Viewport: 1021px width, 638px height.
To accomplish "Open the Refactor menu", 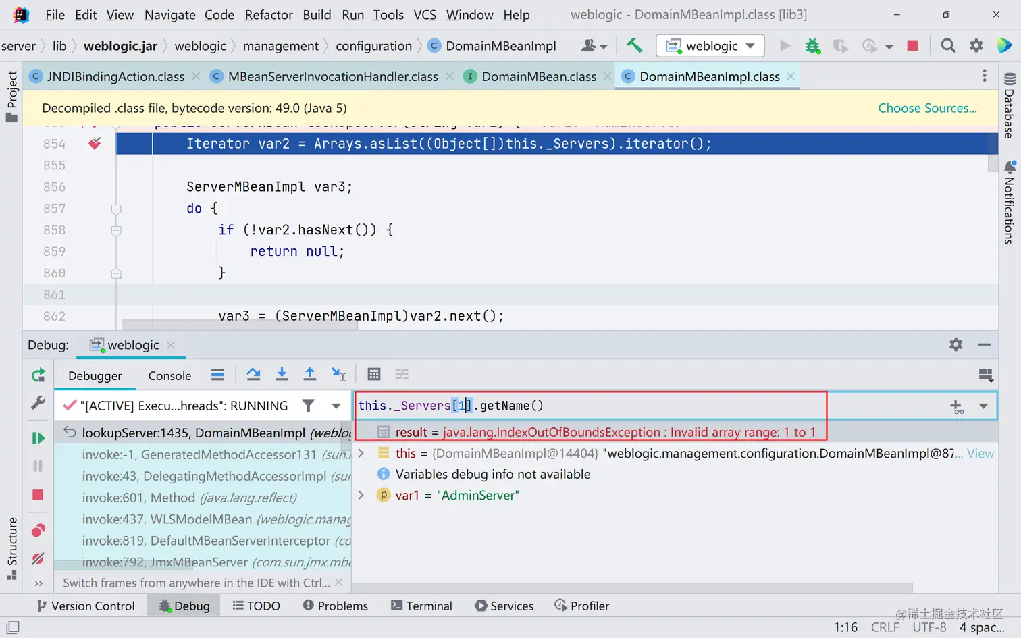I will [269, 14].
